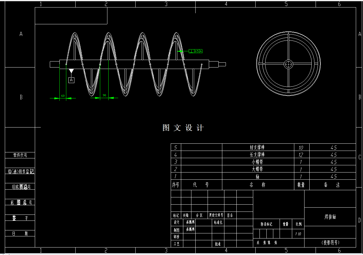
Task: Click the '设计' label cell
Action: tap(177, 222)
